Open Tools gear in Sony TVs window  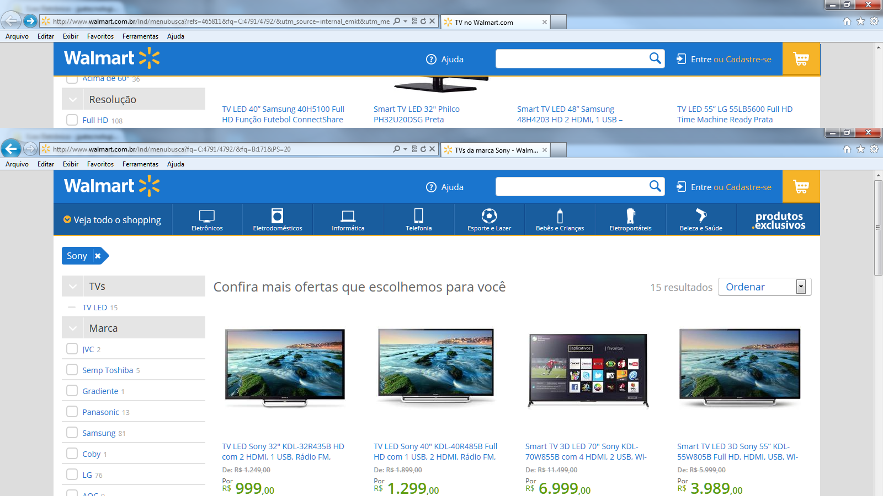874,149
